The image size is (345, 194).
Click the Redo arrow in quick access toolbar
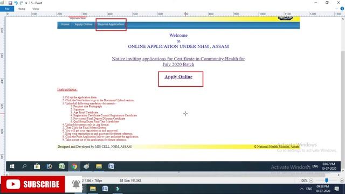pyautogui.click(x=21, y=3)
